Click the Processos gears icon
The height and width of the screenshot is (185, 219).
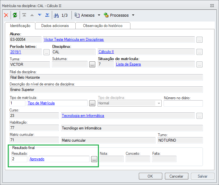pos(106,15)
